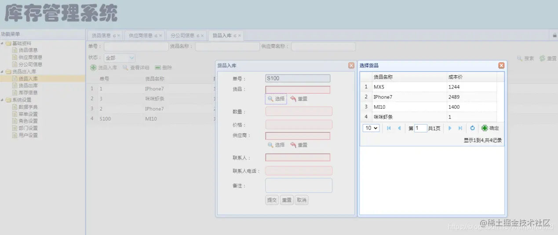Click the 货品入库 add toolbar button
558x235 pixels.
point(104,68)
